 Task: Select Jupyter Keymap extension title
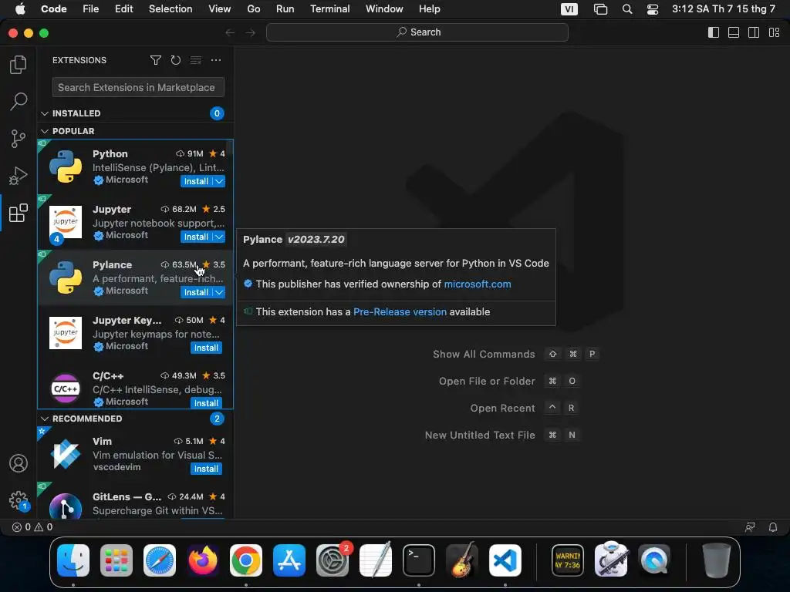[127, 320]
